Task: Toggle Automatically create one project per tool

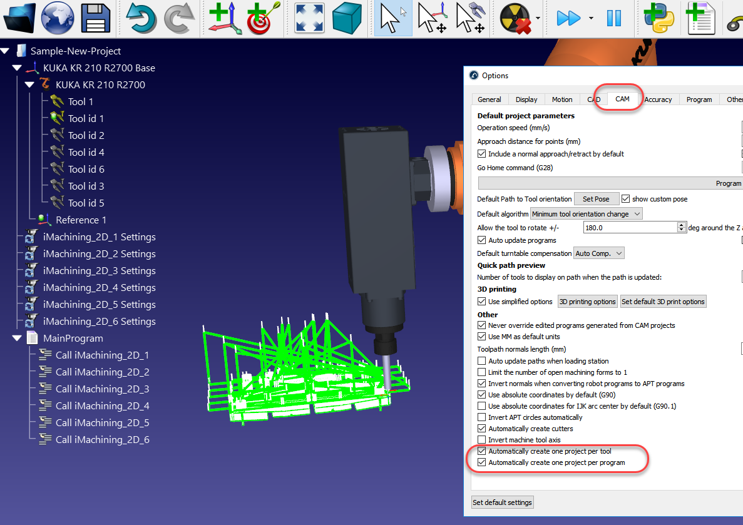Action: [481, 451]
